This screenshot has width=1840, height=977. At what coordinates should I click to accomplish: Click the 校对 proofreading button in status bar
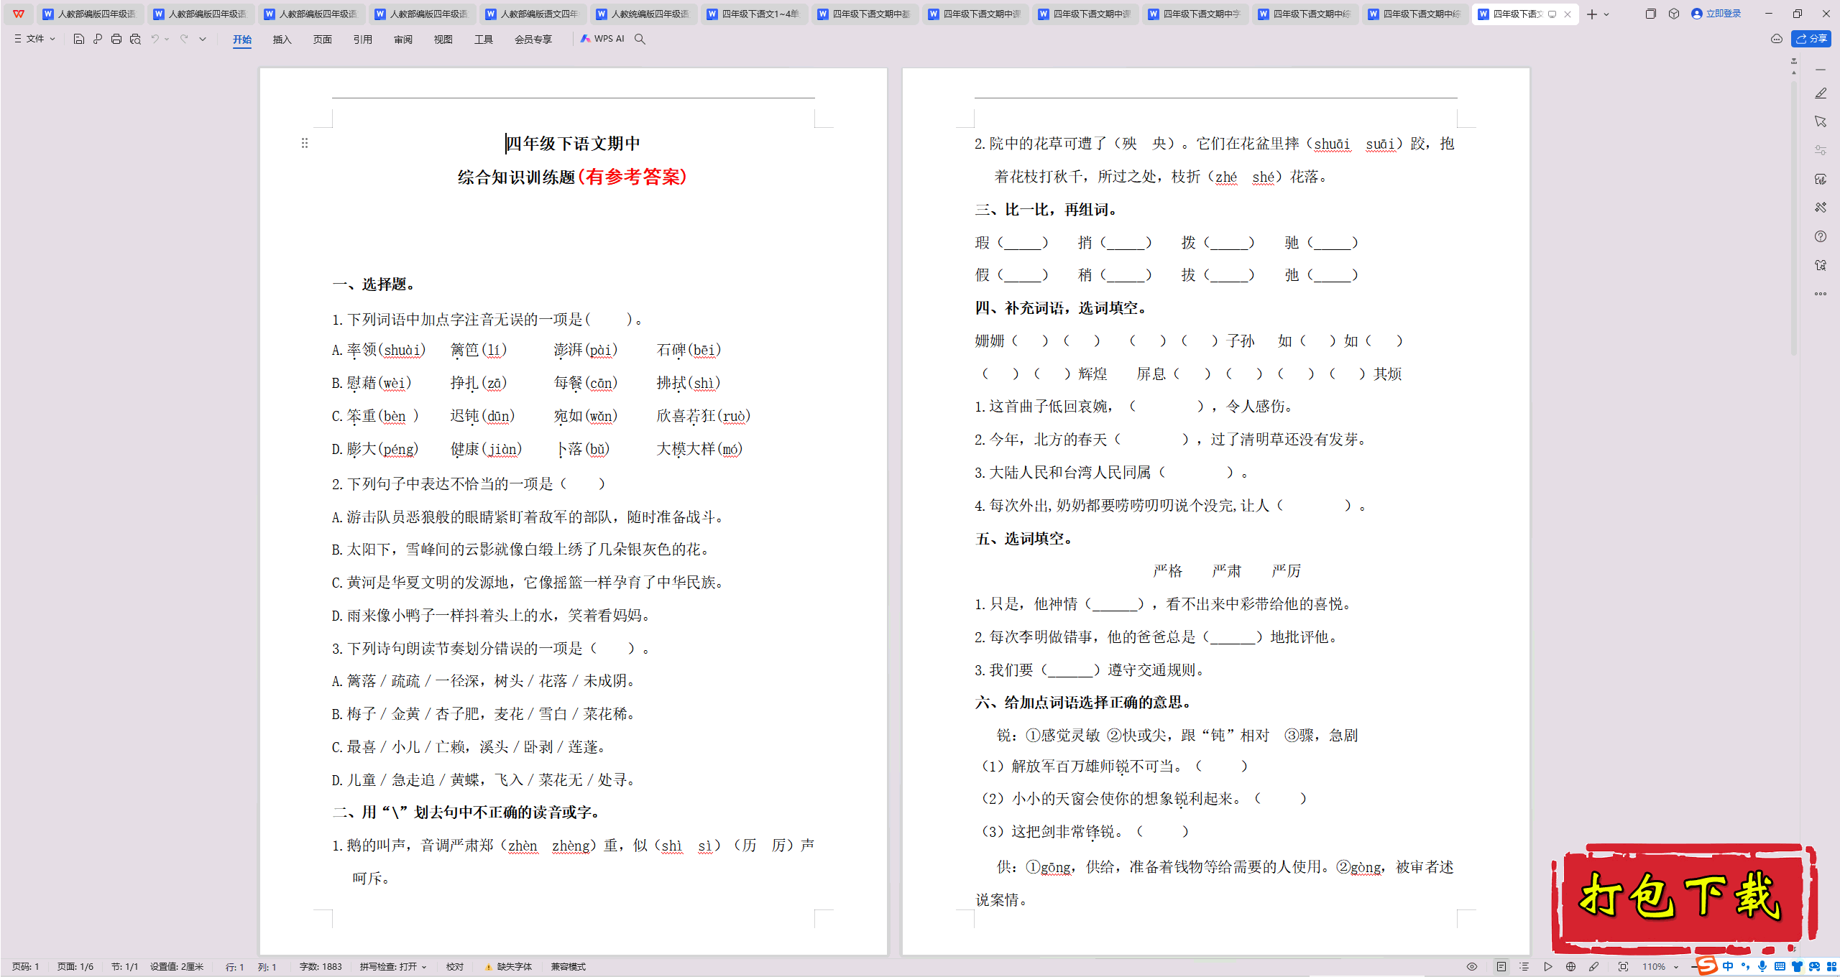tap(454, 967)
